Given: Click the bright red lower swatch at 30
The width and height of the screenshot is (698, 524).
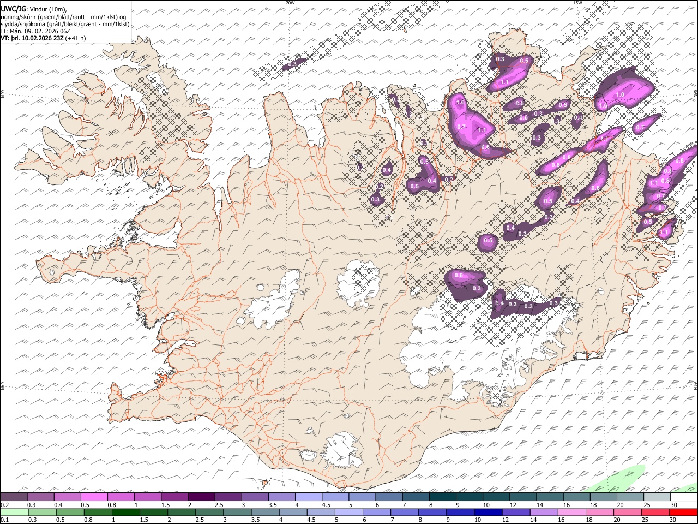Looking at the screenshot, I should [x=683, y=512].
